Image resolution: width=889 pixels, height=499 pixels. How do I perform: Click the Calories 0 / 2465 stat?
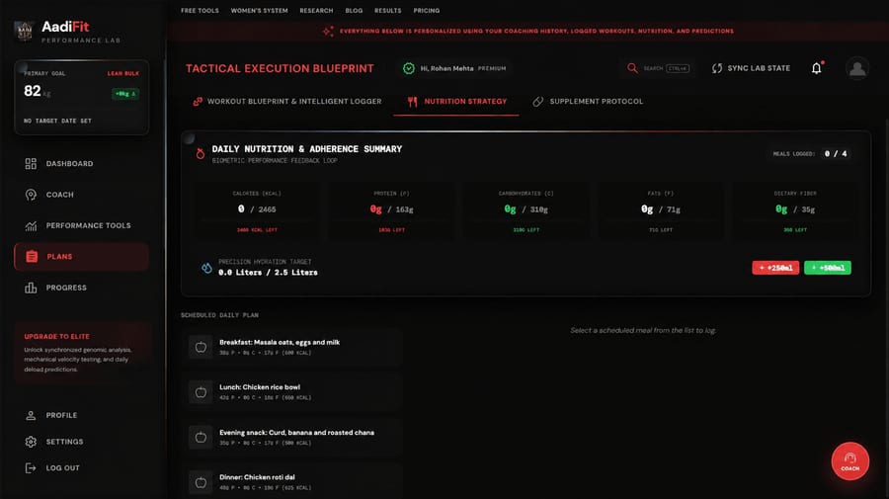[257, 210]
